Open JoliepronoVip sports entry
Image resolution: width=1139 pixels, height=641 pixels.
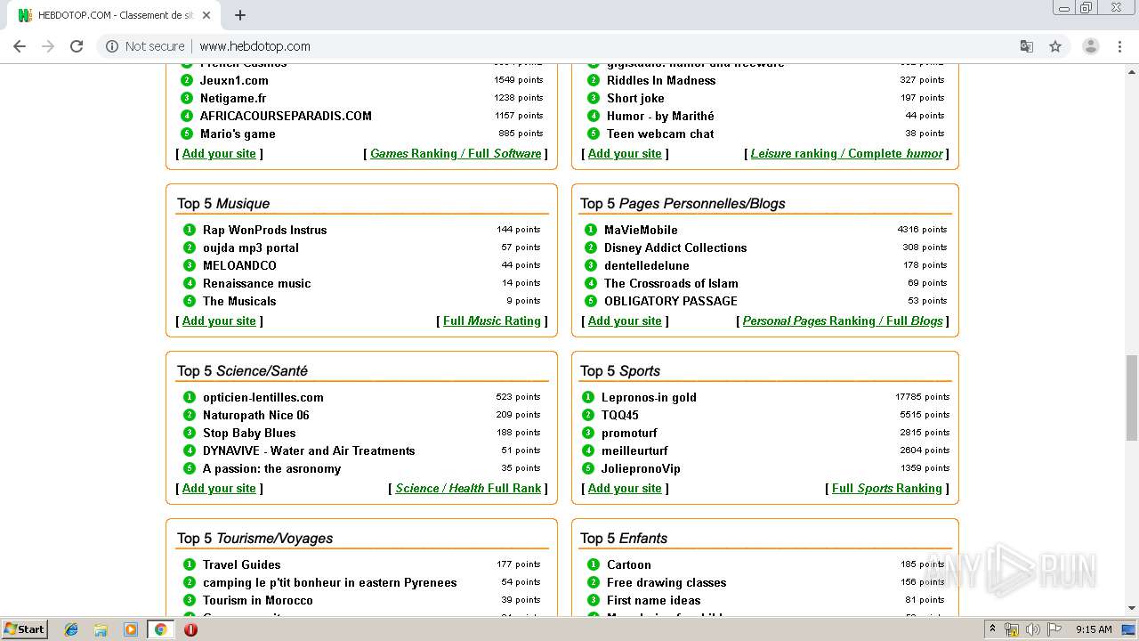[641, 468]
